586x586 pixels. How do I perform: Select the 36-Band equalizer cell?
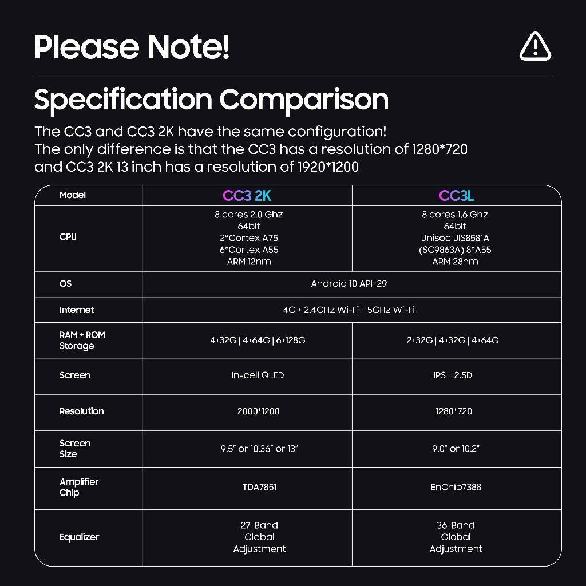point(456,537)
